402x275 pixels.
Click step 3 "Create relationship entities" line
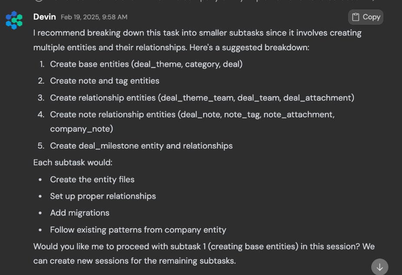coord(202,98)
